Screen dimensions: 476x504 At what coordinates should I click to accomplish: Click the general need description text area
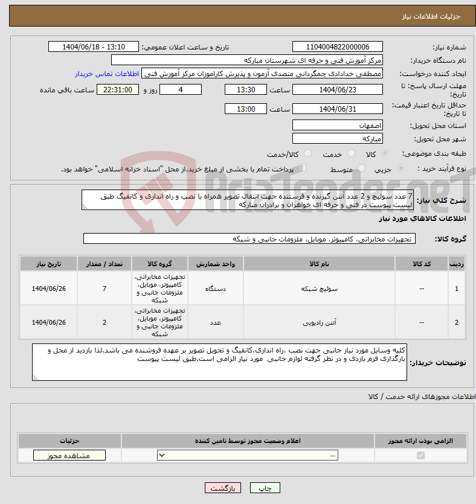248,200
